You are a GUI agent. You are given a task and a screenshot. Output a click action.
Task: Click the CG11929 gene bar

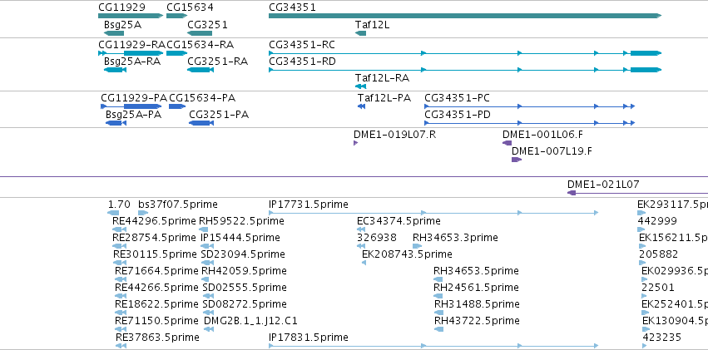(131, 16)
